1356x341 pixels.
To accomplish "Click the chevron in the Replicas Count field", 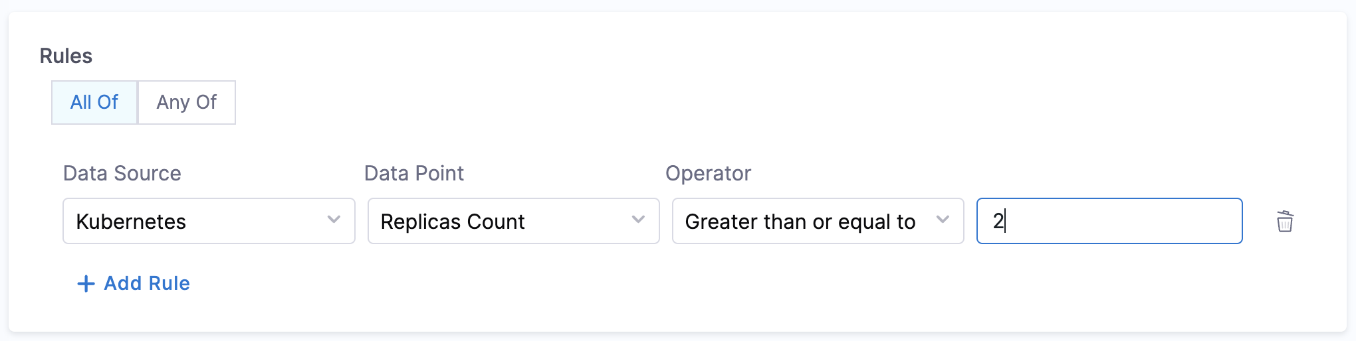I will pyautogui.click(x=638, y=220).
